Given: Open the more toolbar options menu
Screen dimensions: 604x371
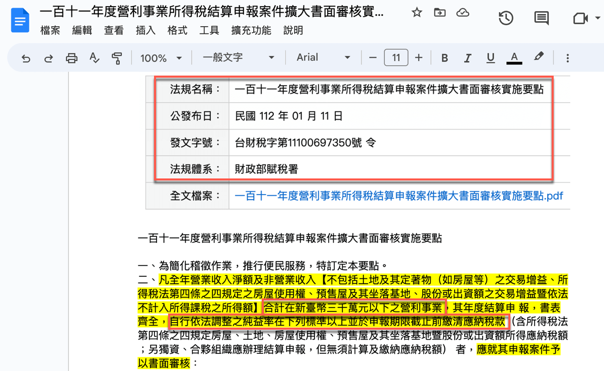Looking at the screenshot, I should pyautogui.click(x=567, y=58).
